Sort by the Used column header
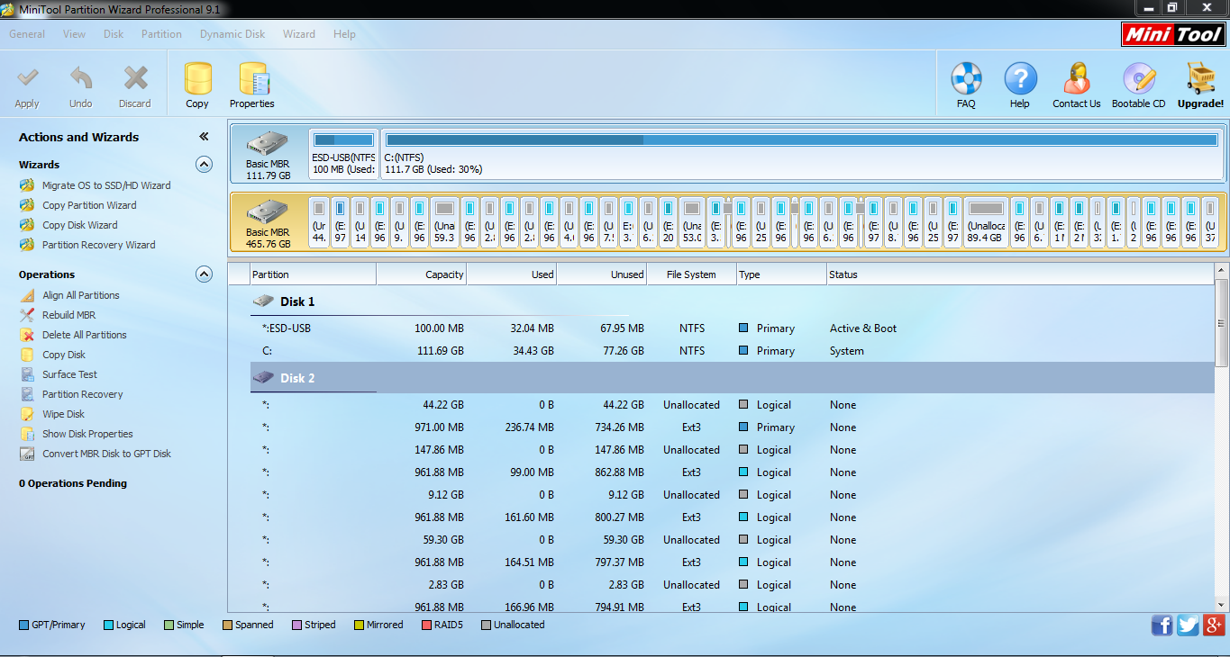This screenshot has height=657, width=1230. pyautogui.click(x=512, y=274)
